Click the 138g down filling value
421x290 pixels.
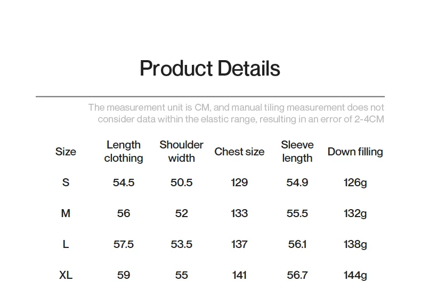coord(355,244)
